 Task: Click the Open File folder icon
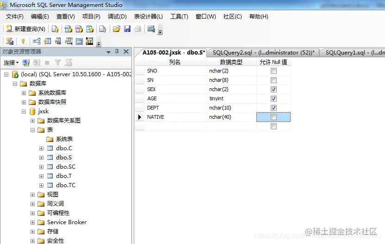(x=117, y=29)
